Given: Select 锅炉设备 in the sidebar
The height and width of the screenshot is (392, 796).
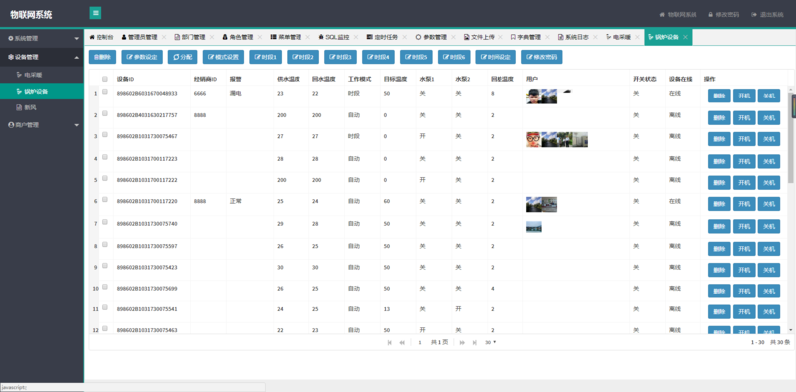Looking at the screenshot, I should (x=42, y=92).
